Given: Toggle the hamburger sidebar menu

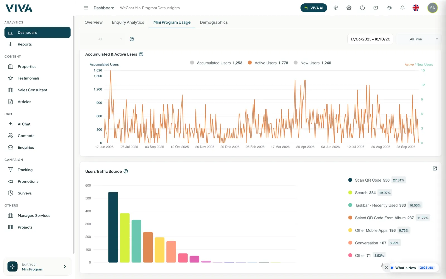Looking at the screenshot, I should (86, 8).
